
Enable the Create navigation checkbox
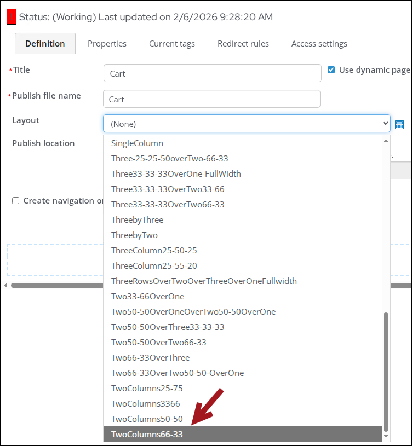pyautogui.click(x=16, y=201)
